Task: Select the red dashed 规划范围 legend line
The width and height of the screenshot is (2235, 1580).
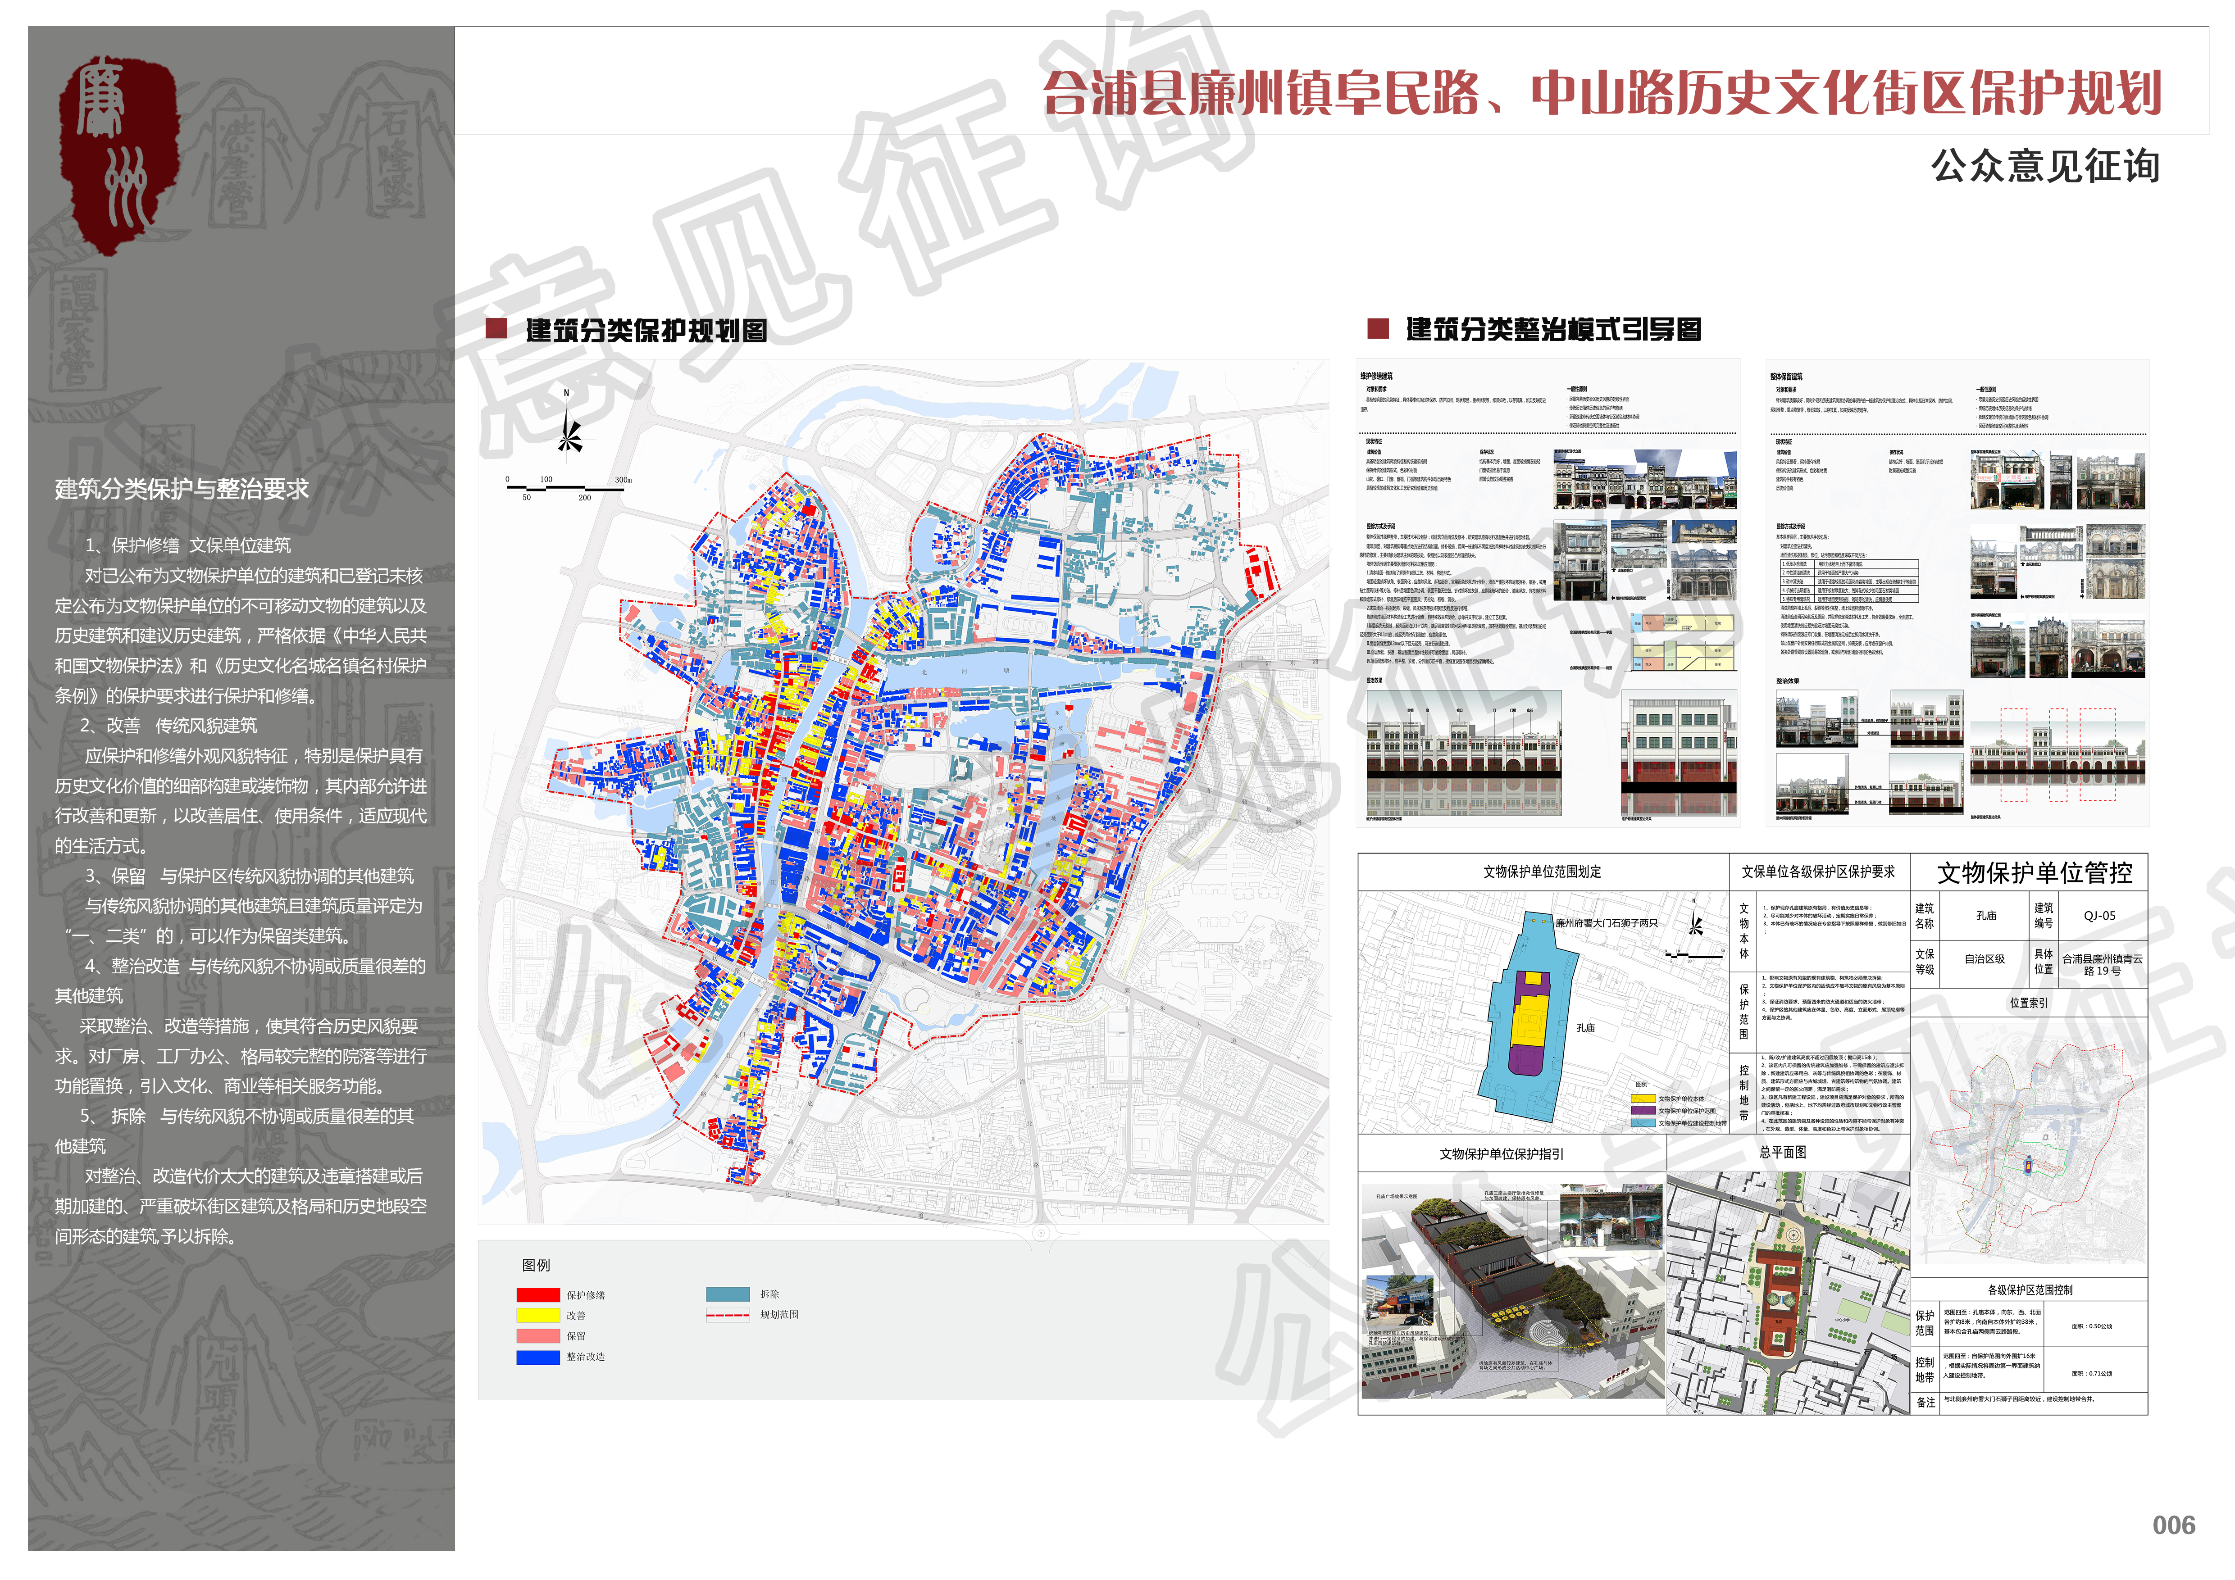Action: pos(728,1314)
